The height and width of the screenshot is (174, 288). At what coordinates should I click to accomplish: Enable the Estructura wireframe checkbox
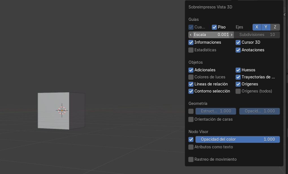[191, 111]
